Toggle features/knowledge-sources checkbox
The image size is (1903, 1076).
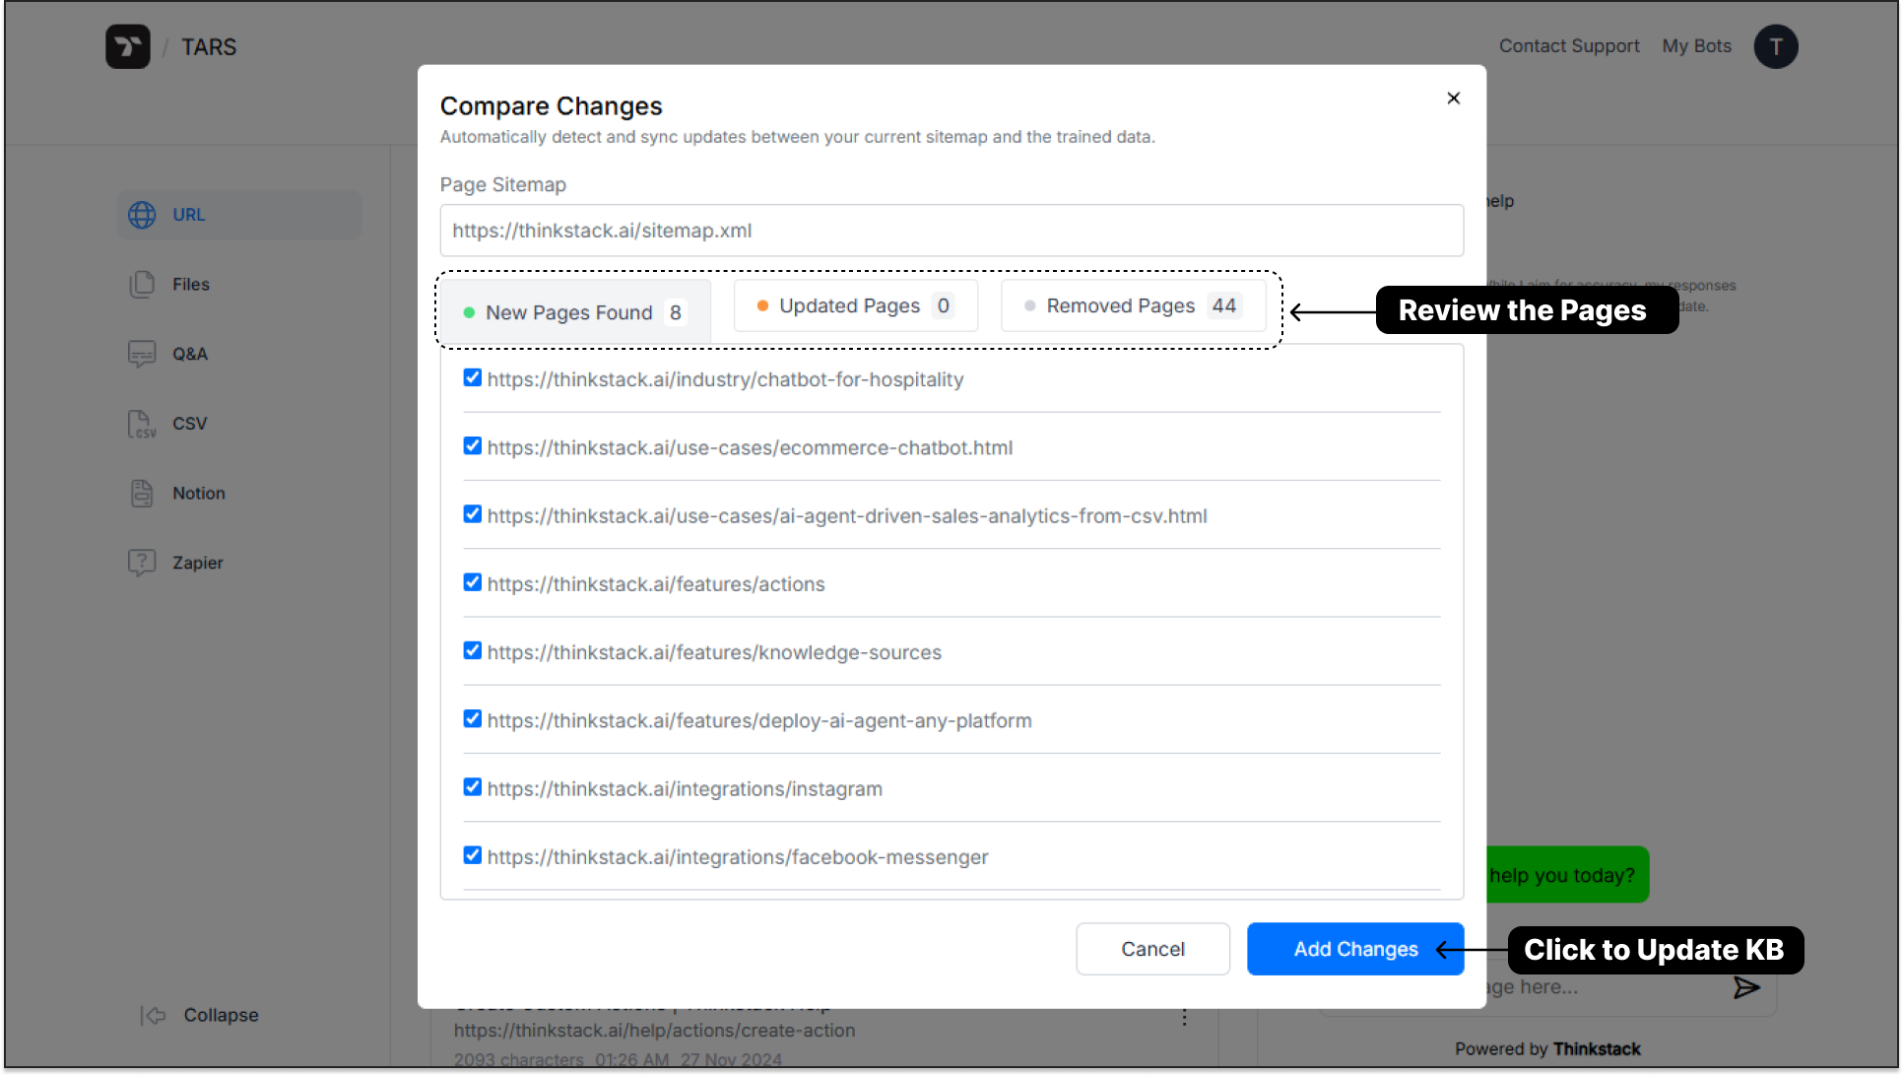473,650
